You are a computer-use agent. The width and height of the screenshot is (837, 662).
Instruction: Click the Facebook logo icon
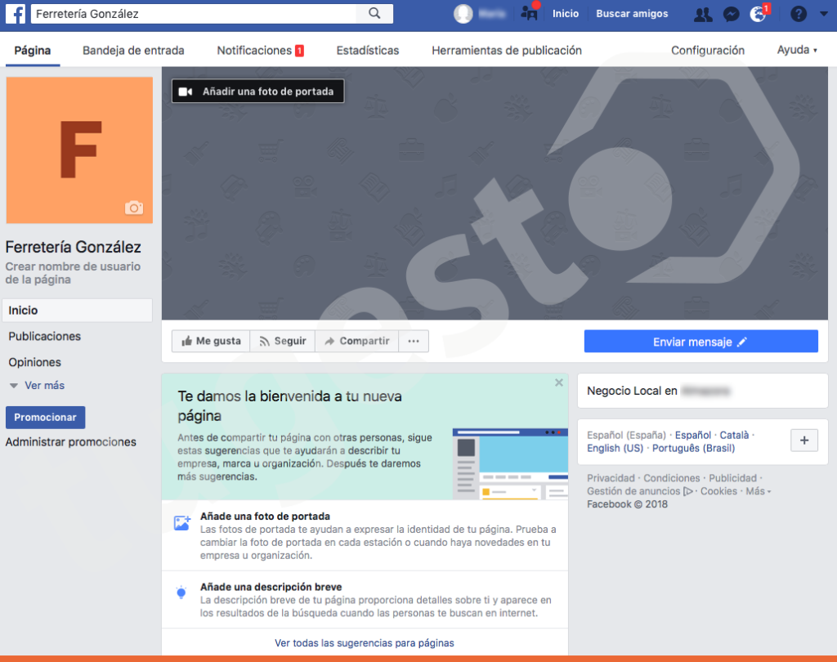click(x=16, y=14)
